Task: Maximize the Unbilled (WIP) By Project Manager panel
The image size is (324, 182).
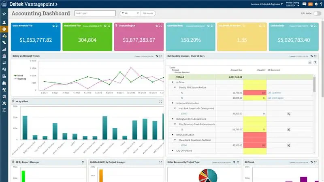Action: point(160,163)
